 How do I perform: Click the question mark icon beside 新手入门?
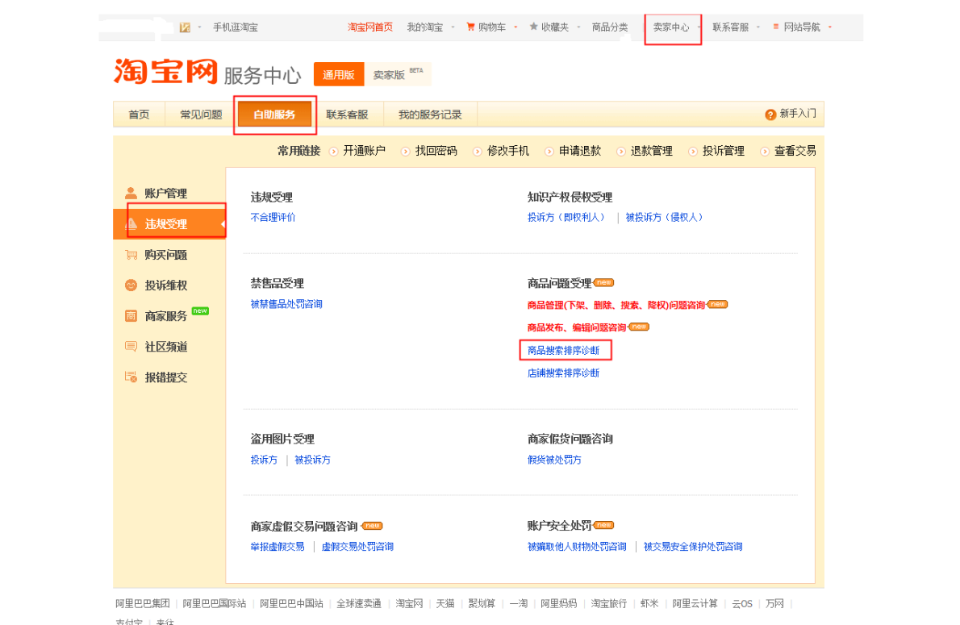770,115
